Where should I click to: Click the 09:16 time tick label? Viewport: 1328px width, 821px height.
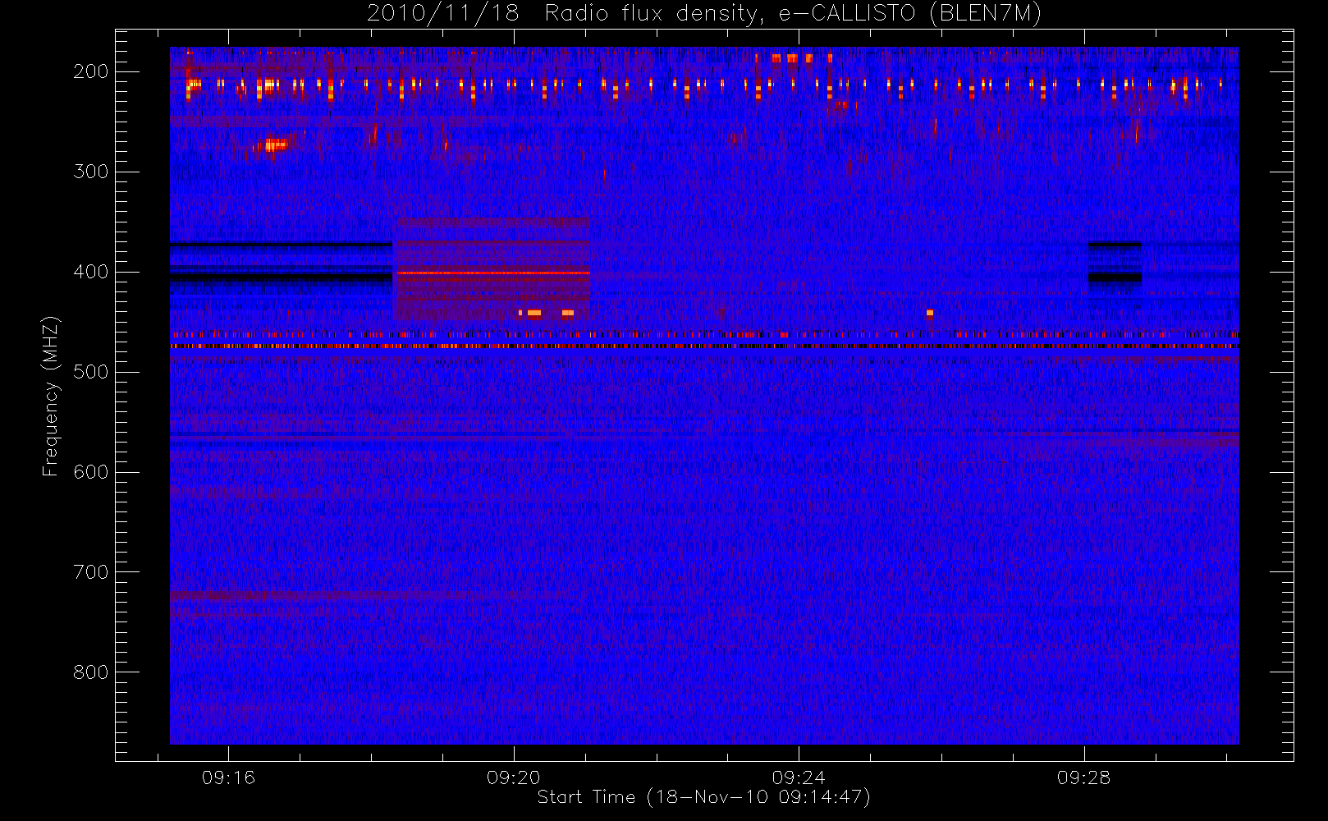point(228,777)
